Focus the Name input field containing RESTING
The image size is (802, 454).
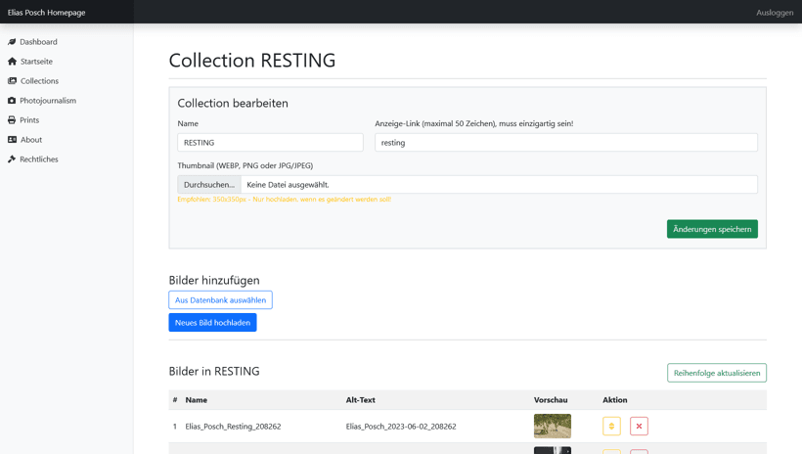pyautogui.click(x=270, y=143)
